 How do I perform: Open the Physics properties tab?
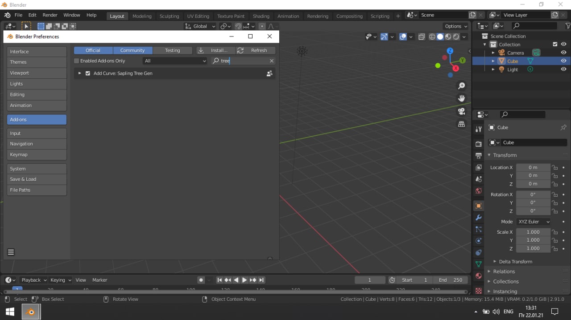(x=478, y=241)
